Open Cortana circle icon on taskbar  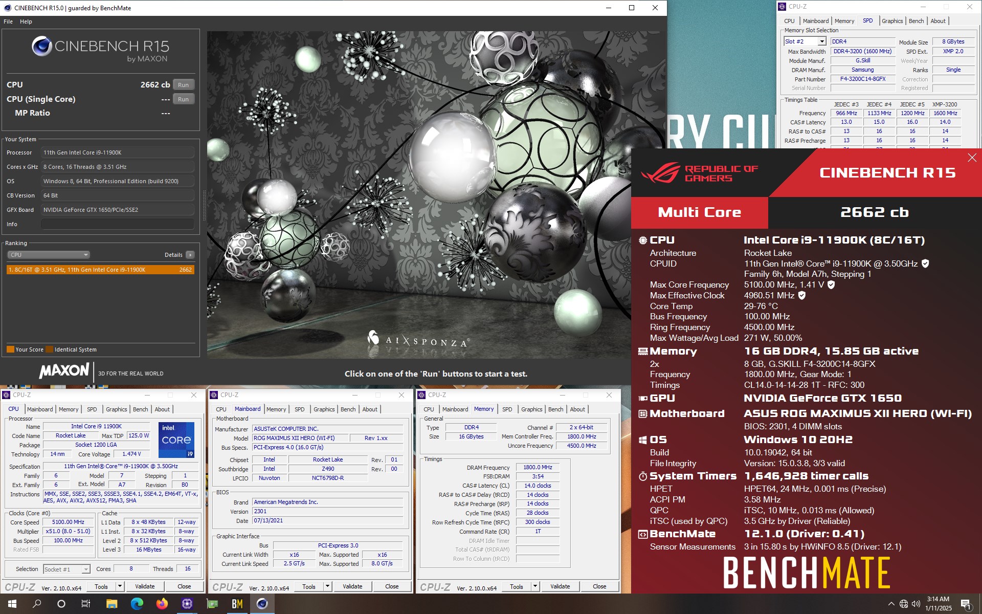click(x=61, y=604)
